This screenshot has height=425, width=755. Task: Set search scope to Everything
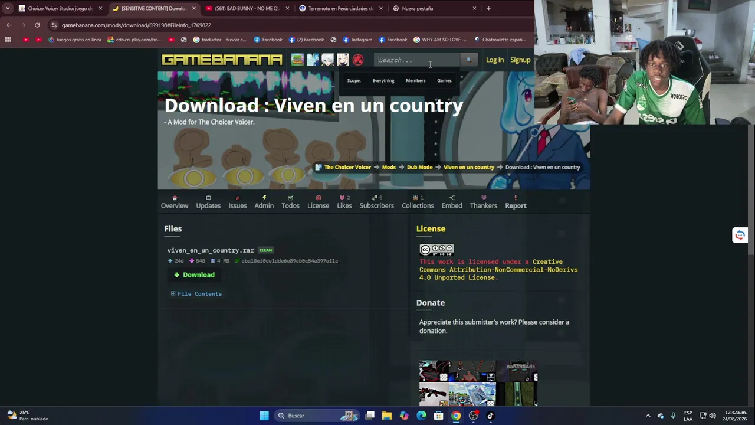pos(383,80)
